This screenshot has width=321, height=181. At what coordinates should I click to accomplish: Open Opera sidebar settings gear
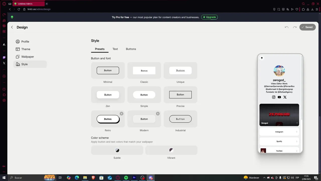4,100
